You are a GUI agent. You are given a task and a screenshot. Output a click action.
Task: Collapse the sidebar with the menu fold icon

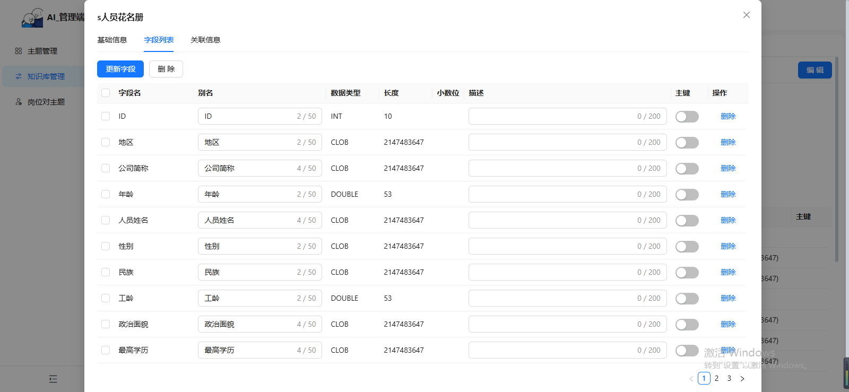point(53,379)
